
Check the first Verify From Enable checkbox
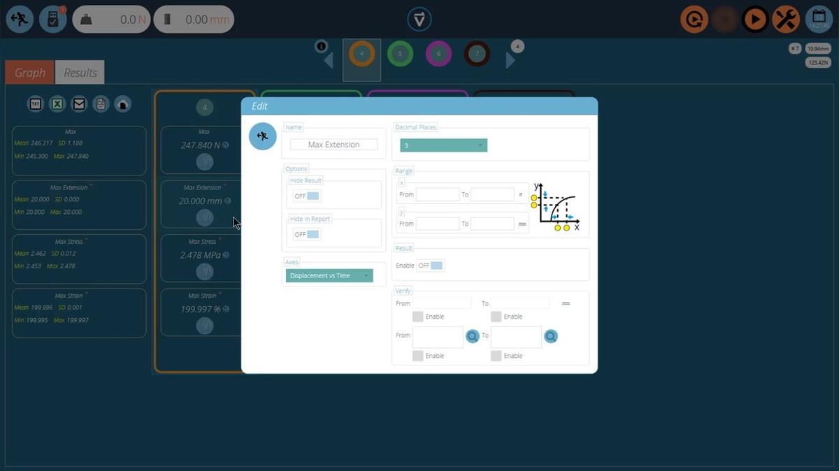pos(417,317)
